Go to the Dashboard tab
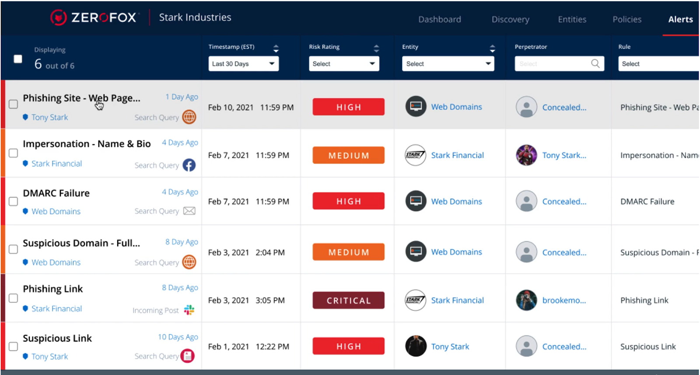Viewport: 700px width, 375px height. click(x=440, y=19)
